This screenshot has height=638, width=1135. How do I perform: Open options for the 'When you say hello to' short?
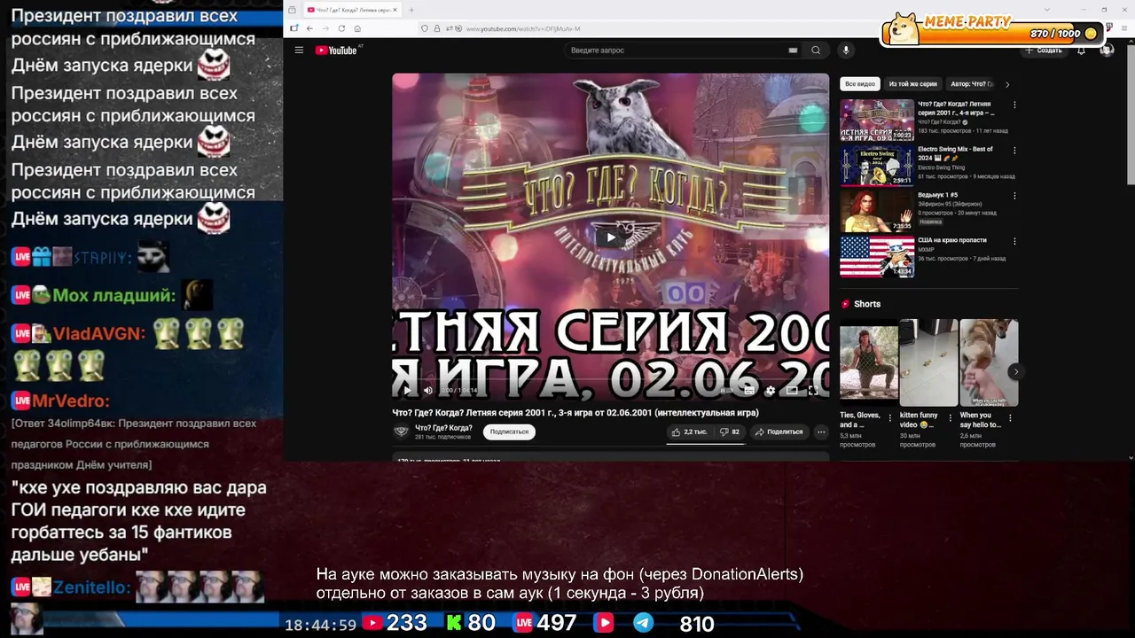1009,417
